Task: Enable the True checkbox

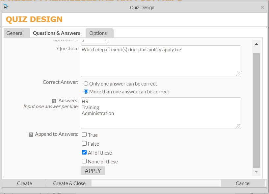Action: click(x=85, y=135)
